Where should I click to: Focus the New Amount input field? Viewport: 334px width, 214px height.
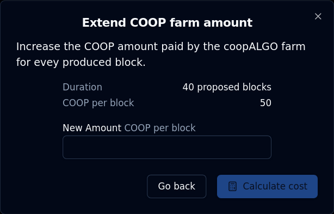[x=167, y=147]
